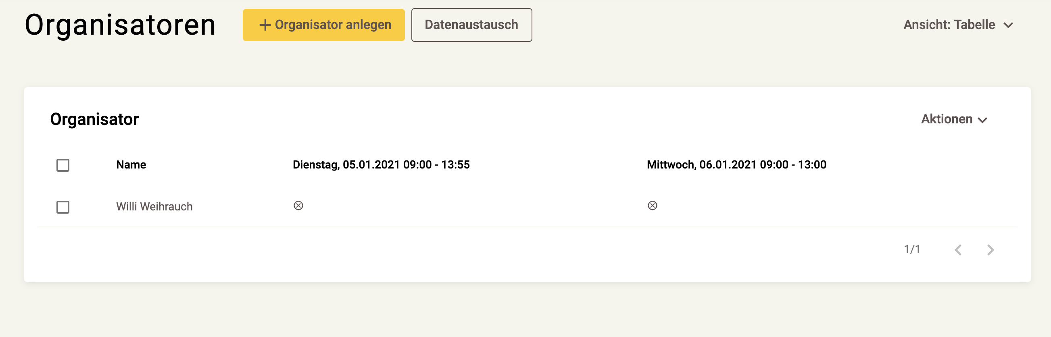The height and width of the screenshot is (337, 1051).
Task: Click the crossed-circle icon under Dienstag column
Action: (298, 206)
